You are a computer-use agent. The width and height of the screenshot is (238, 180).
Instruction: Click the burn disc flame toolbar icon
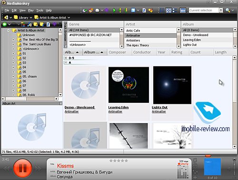click(x=91, y=10)
